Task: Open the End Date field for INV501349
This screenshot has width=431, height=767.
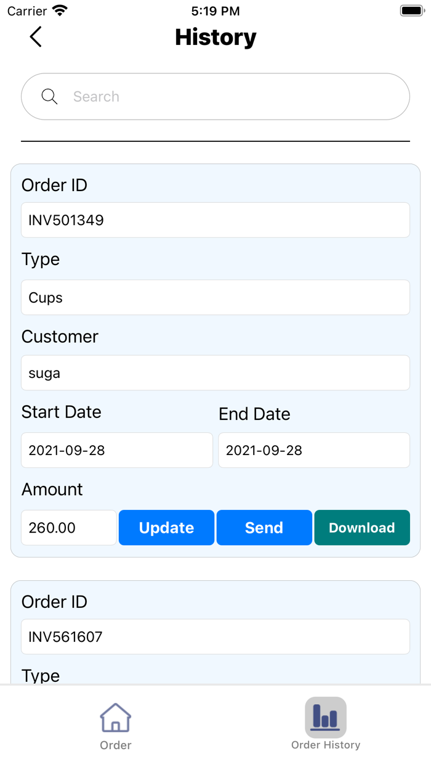Action: (314, 450)
